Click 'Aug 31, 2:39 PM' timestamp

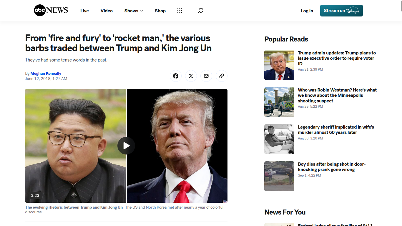(x=310, y=69)
